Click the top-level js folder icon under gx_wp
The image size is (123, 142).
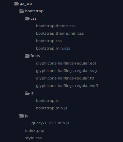click(22, 116)
